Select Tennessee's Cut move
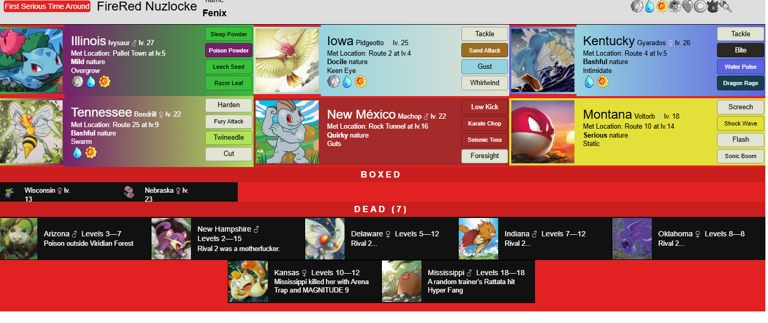The image size is (768, 323). (229, 154)
